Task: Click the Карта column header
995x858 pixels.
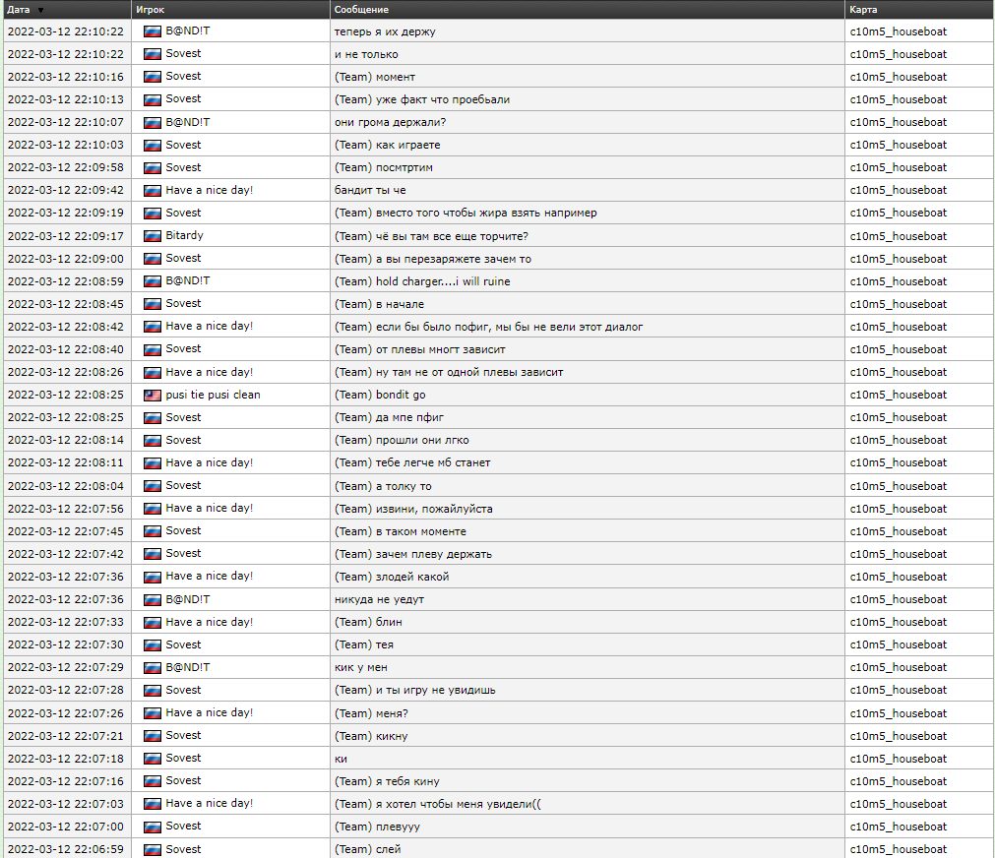Action: (x=863, y=10)
